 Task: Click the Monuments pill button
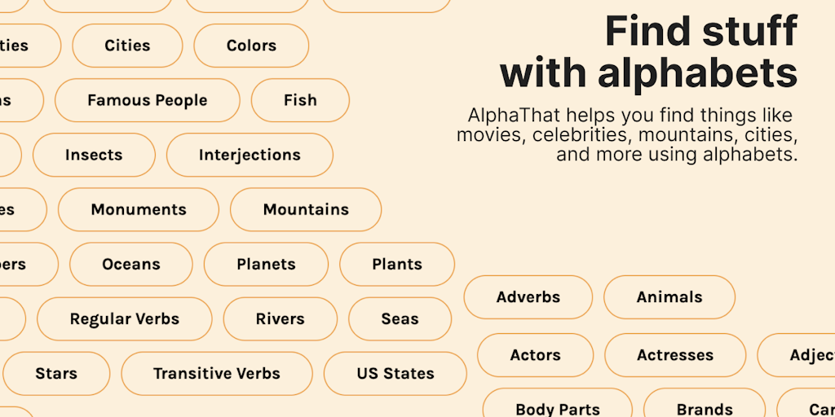coord(139,209)
